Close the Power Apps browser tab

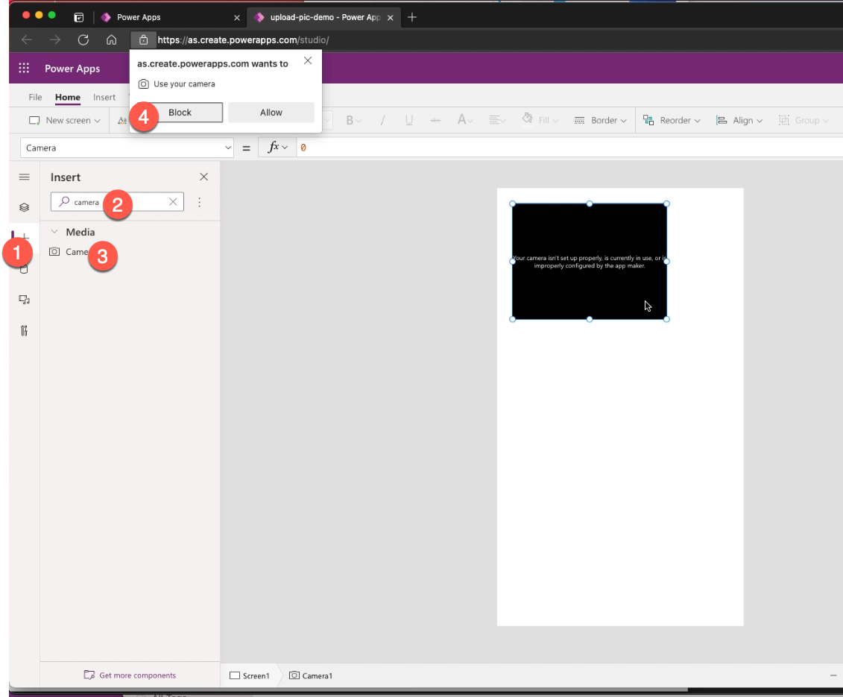pos(236,18)
